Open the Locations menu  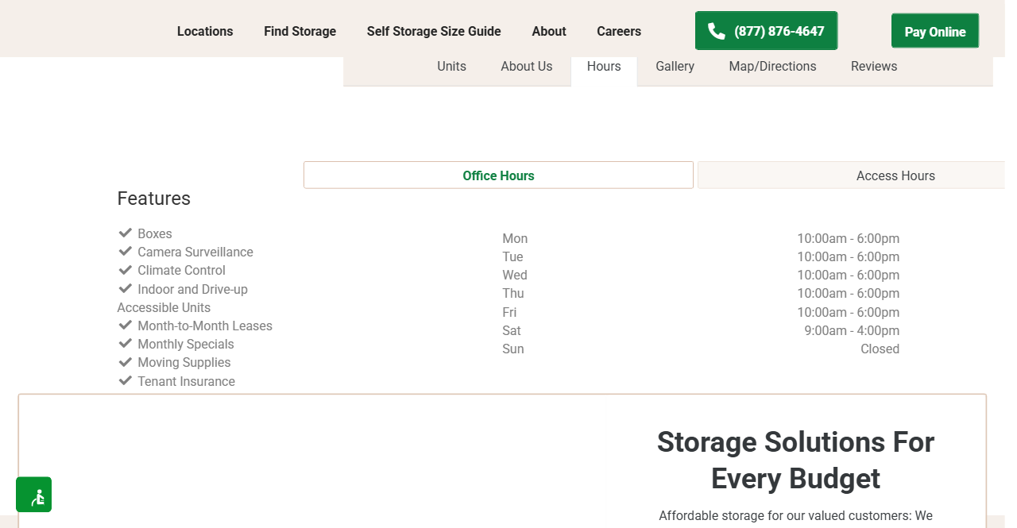205,32
